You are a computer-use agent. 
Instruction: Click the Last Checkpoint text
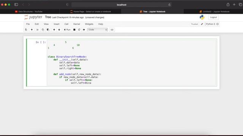coord(68,17)
